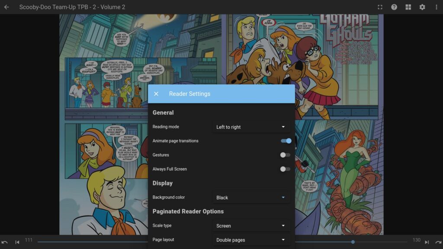Open reader settings gear icon

point(422,7)
